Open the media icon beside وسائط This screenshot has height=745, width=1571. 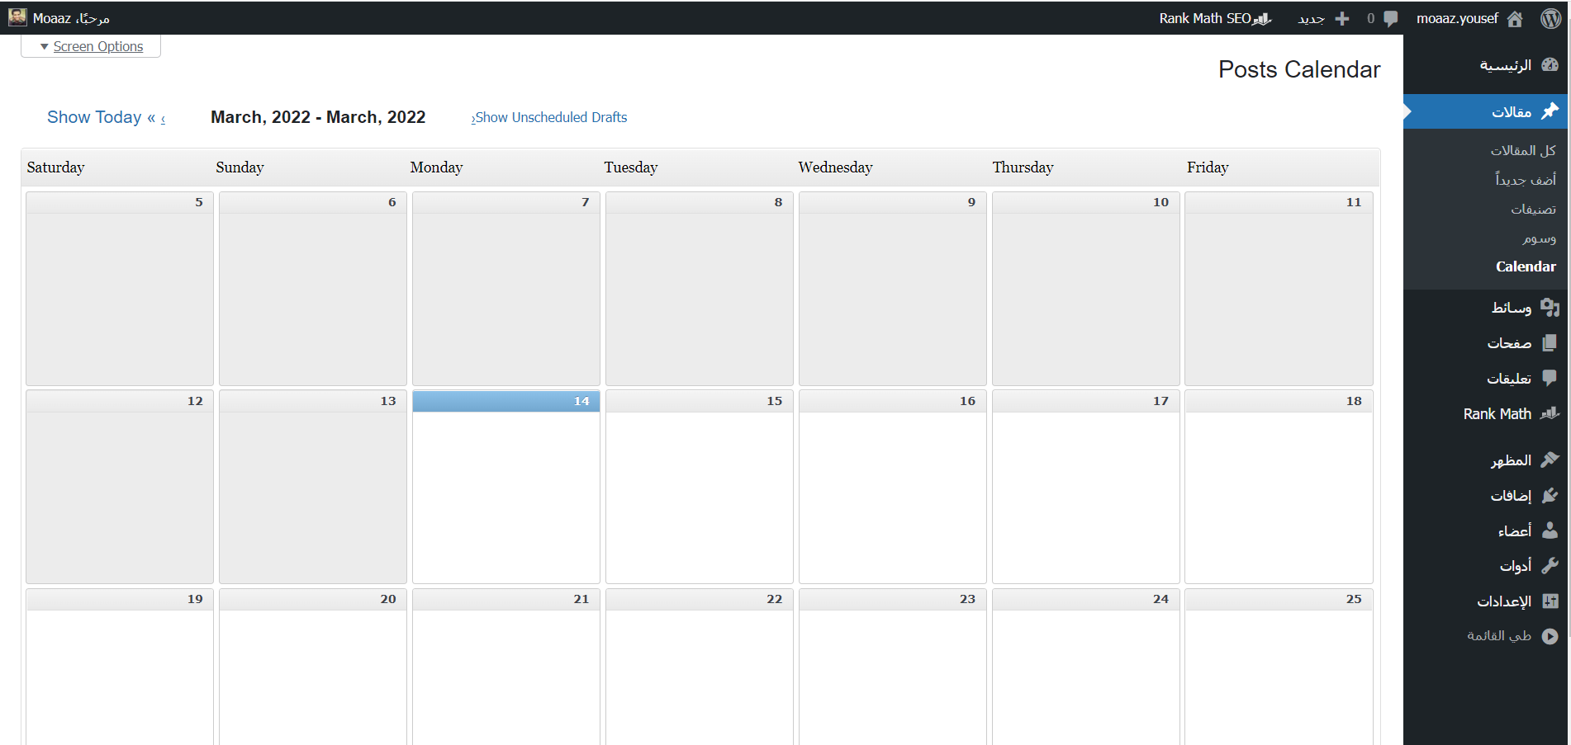[1550, 308]
